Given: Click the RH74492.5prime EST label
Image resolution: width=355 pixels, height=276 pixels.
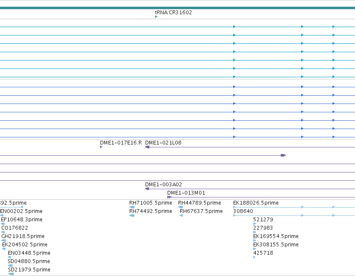Looking at the screenshot, I should [151, 211].
